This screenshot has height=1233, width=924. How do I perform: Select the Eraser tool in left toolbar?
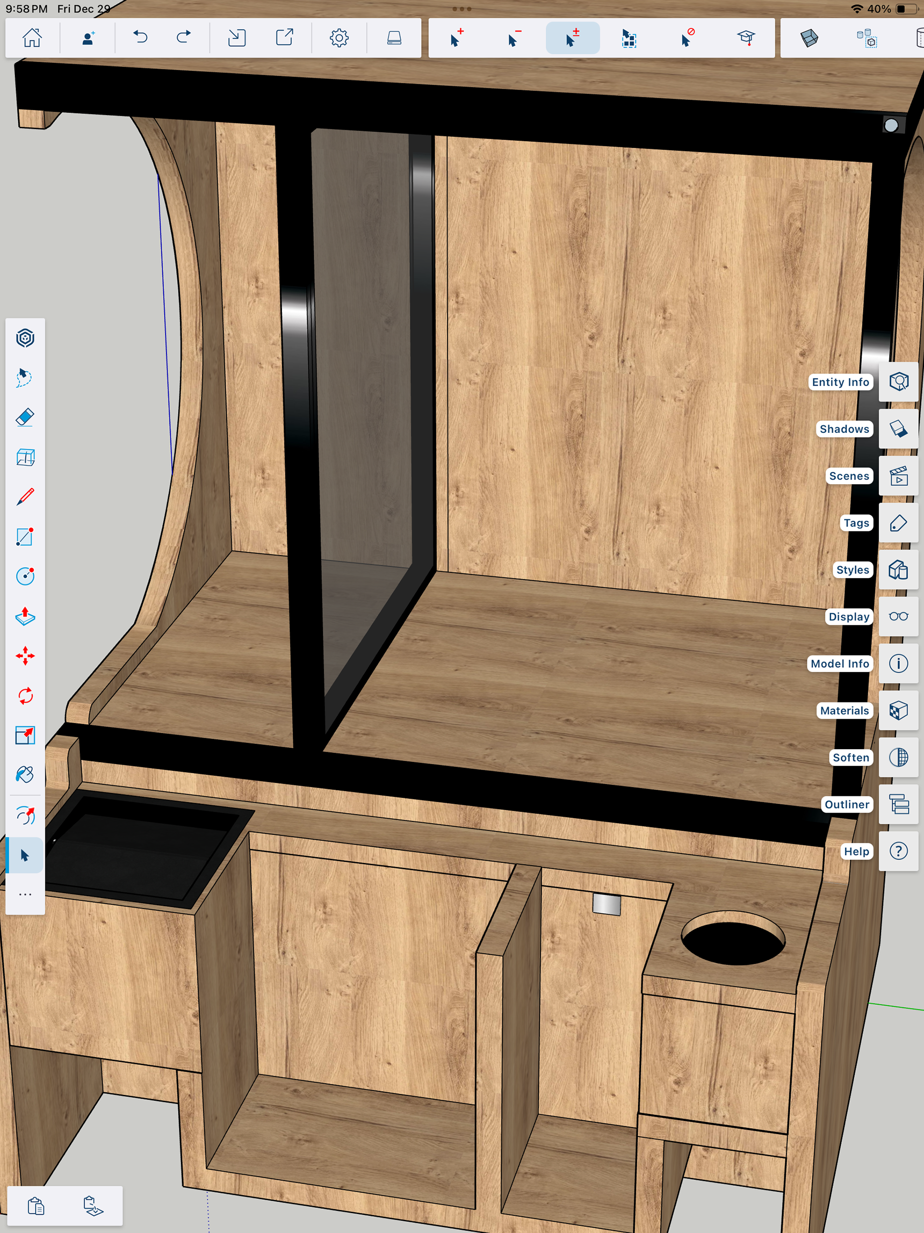(25, 417)
